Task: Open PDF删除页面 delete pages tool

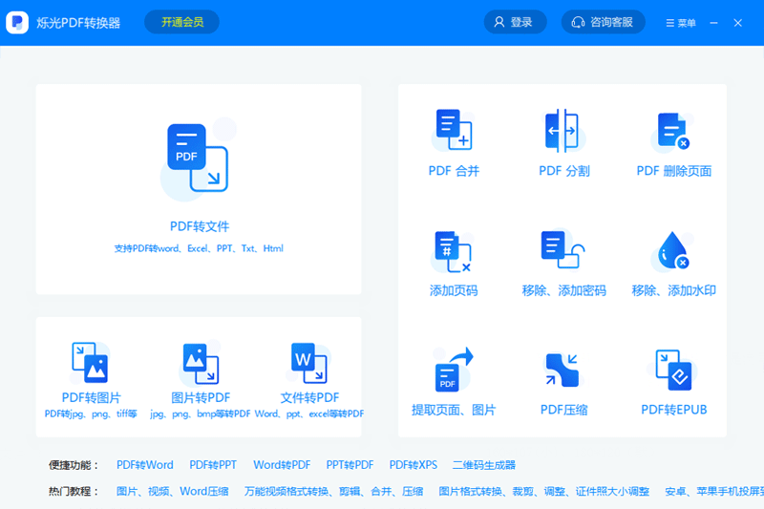Action: point(673,131)
